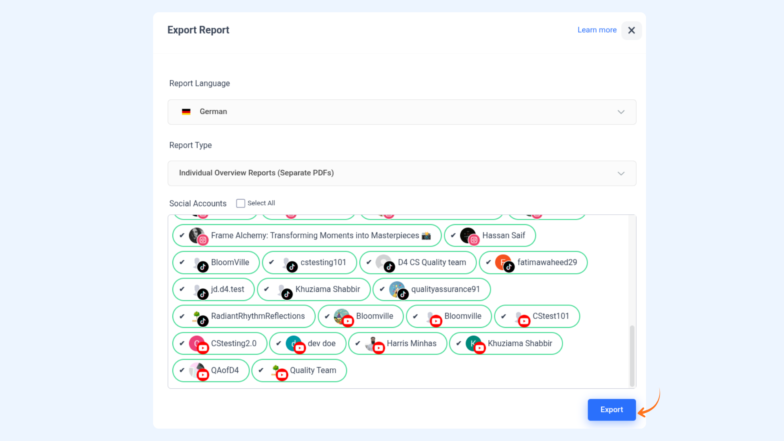Enable the Select All checkbox
The height and width of the screenshot is (441, 784).
tap(241, 203)
